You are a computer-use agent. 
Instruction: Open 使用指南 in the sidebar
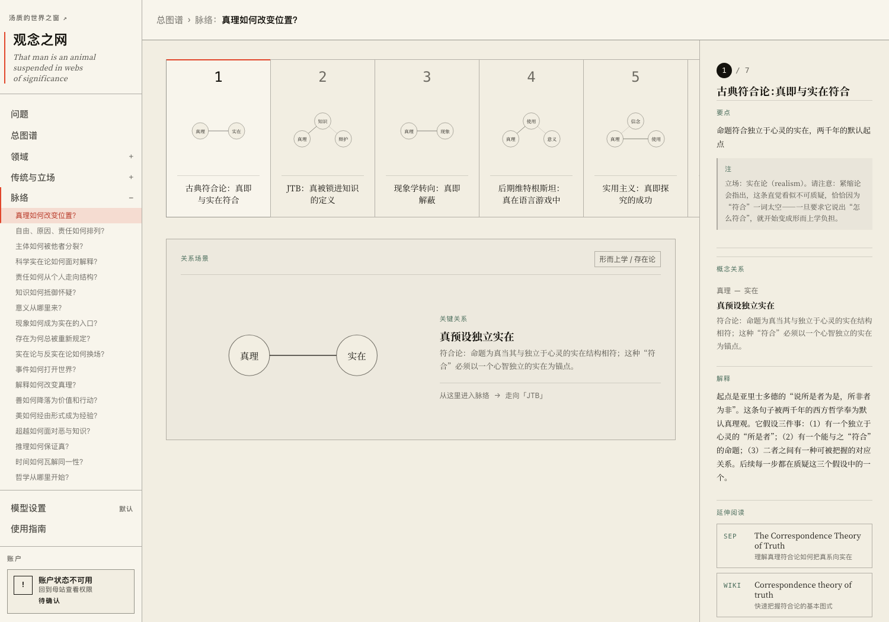[x=71, y=529]
